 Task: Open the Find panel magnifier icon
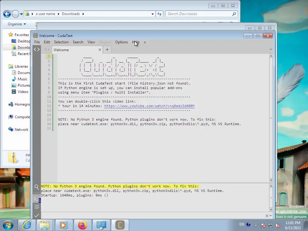click(36, 187)
